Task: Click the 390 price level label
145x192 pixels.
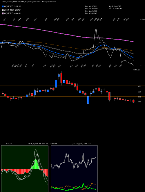Action: pyautogui.click(x=139, y=97)
